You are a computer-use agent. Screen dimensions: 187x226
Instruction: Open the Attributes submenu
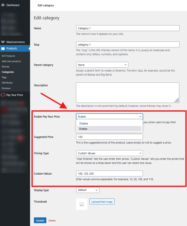[7, 83]
